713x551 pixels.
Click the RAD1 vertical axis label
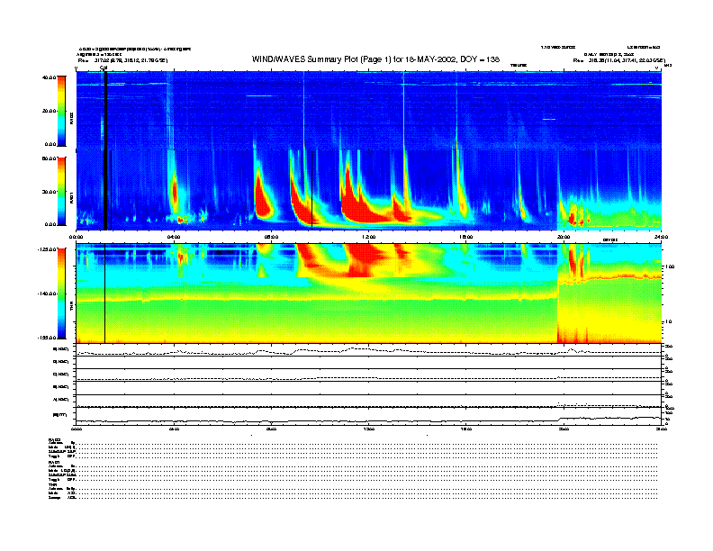point(72,197)
